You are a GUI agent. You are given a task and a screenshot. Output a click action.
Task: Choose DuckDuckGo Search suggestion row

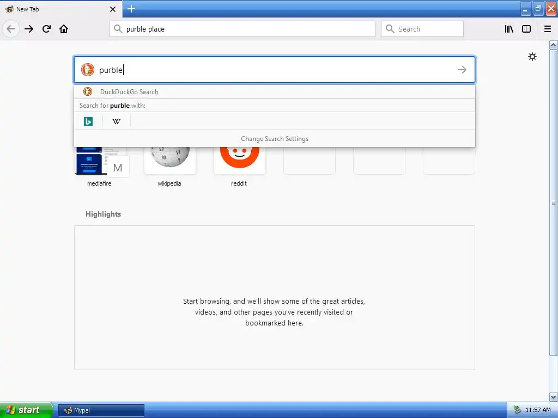[275, 91]
